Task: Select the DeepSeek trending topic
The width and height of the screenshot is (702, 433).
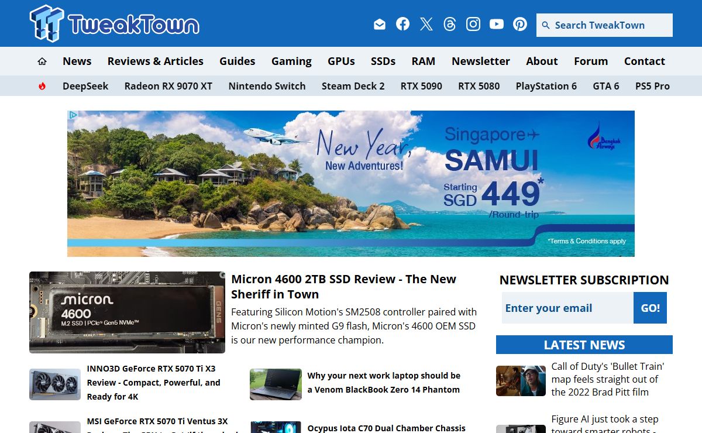Action: (85, 86)
